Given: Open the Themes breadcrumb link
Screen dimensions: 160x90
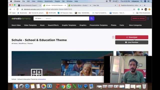Looking at the screenshot, I should [30, 43].
